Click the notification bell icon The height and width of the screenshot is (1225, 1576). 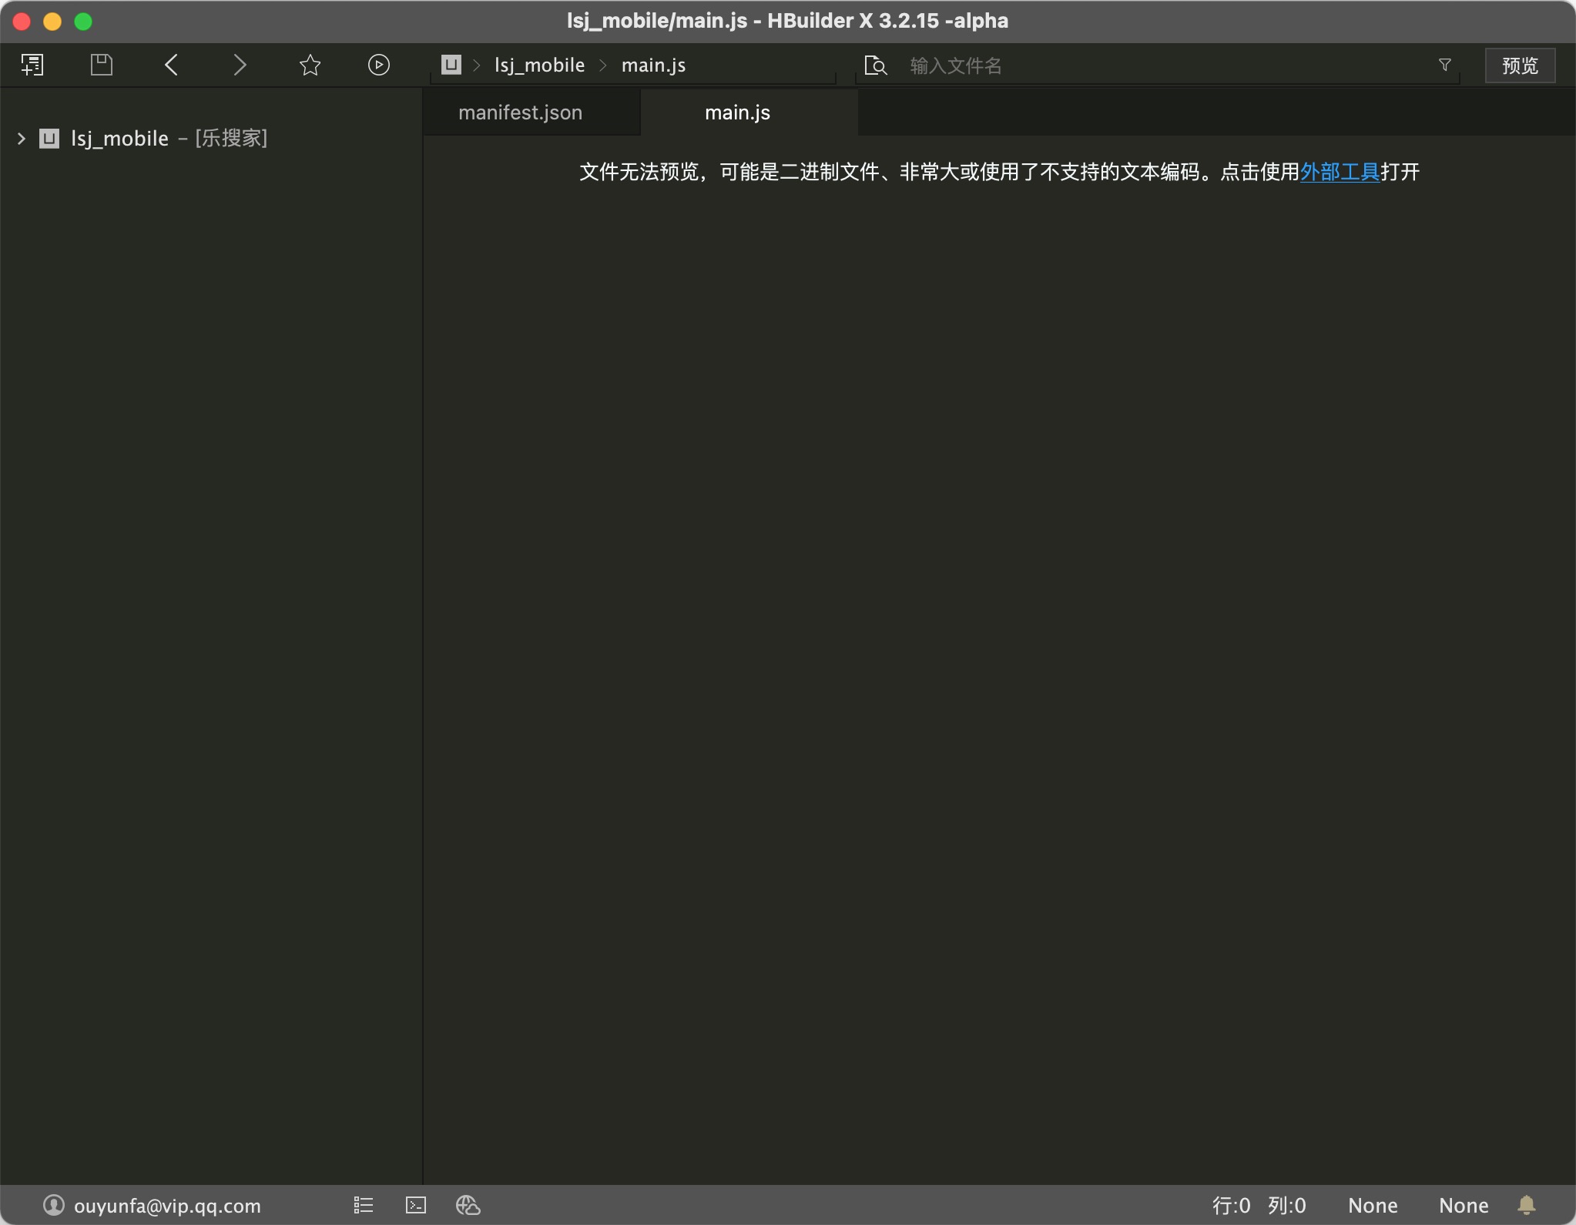pos(1527,1205)
